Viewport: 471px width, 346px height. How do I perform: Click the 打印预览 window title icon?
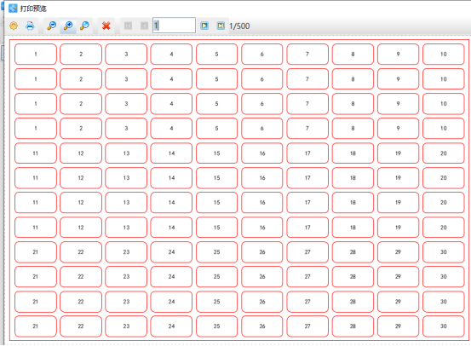click(13, 9)
